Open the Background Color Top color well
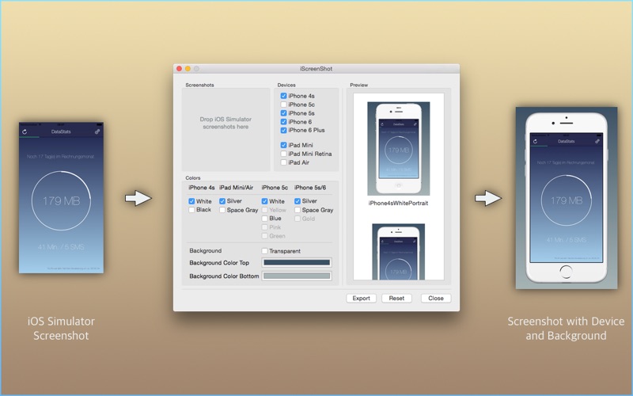The width and height of the screenshot is (633, 396). [297, 263]
